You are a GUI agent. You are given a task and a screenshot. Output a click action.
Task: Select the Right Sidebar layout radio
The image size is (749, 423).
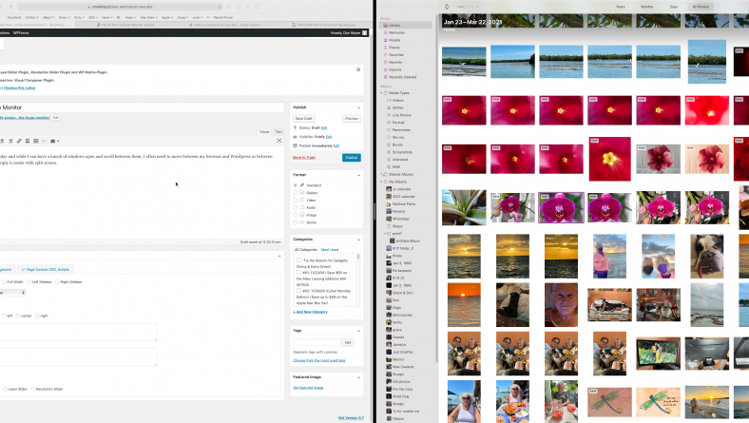tap(57, 282)
